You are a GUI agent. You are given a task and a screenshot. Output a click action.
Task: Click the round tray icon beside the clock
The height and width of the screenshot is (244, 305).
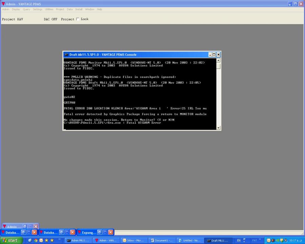coord(286,241)
